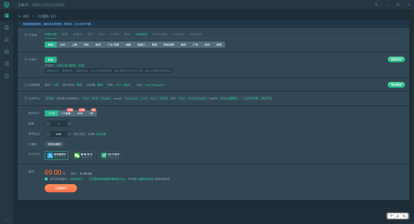The width and height of the screenshot is (414, 224).
Task: Choose the 苏州 city option
Action: 207,45
